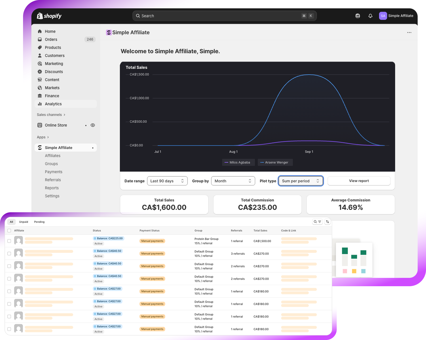The image size is (426, 340).
Task: Click the search and filter icon in table
Action: click(317, 222)
